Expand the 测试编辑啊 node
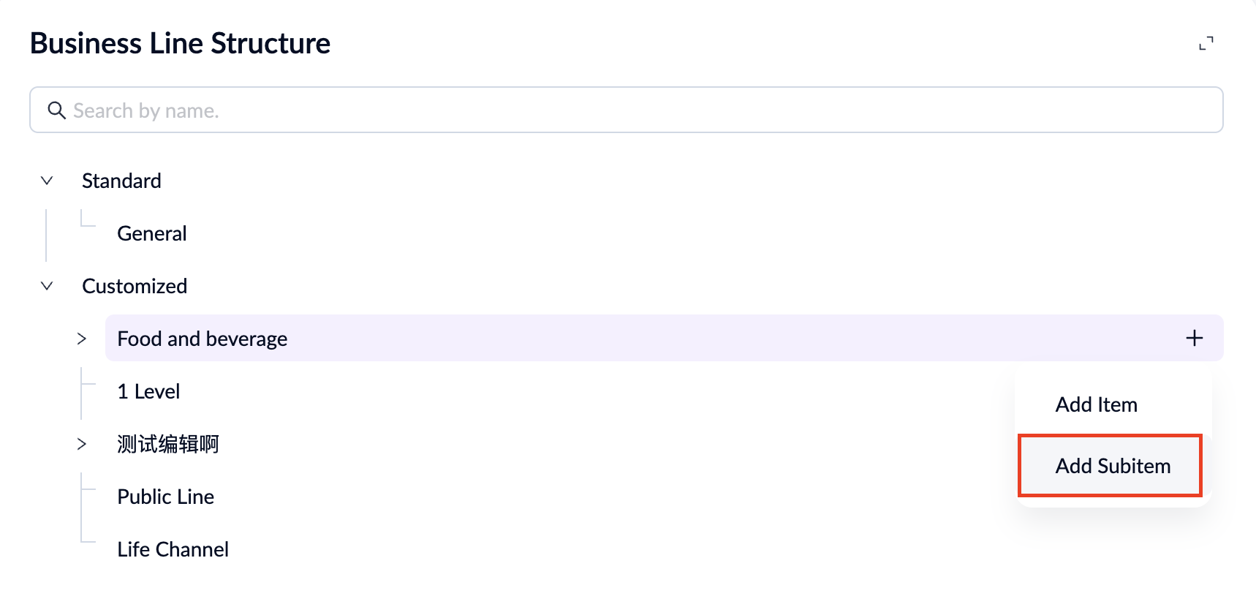The image size is (1256, 607). 81,444
